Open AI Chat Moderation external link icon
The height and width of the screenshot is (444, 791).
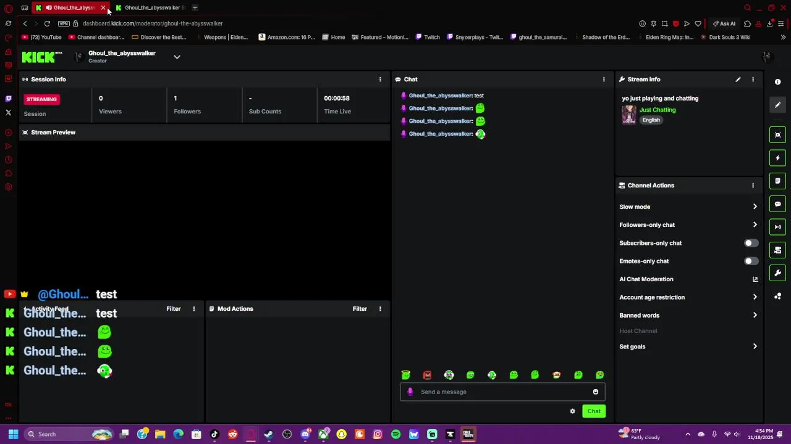coord(755,279)
